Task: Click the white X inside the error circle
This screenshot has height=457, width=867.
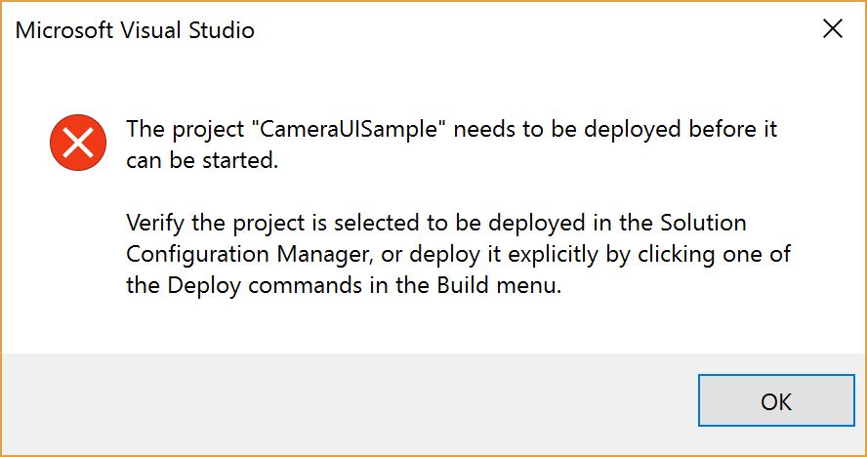Action: tap(77, 145)
